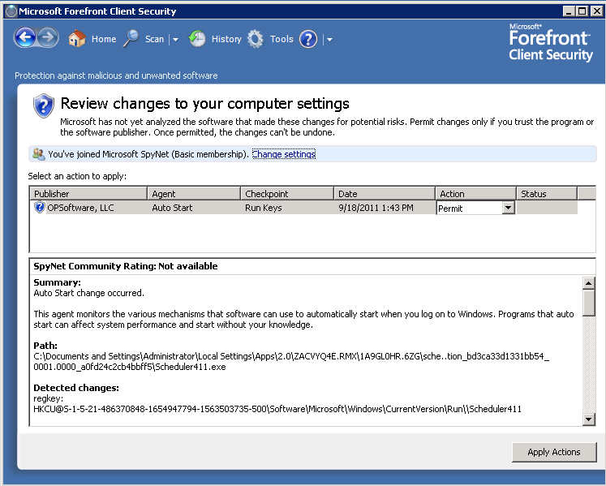Viewport: 606px width, 486px height.
Task: Click the details scrollbar up arrow
Action: [589, 283]
